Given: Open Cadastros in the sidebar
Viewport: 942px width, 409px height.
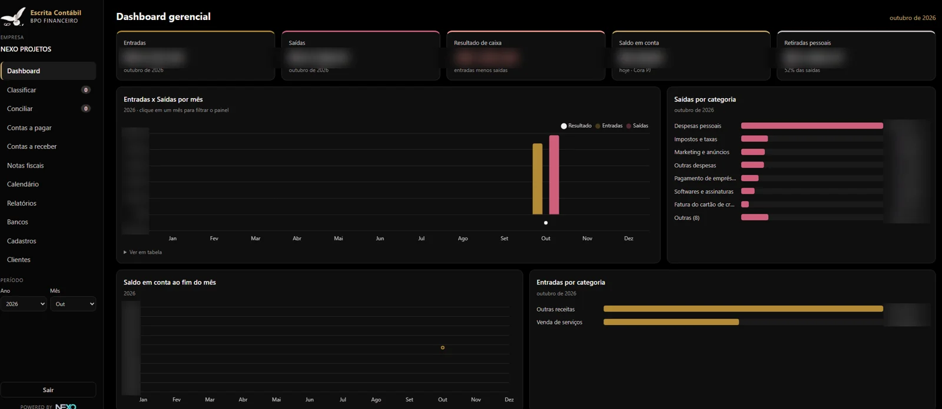Looking at the screenshot, I should 48,241.
